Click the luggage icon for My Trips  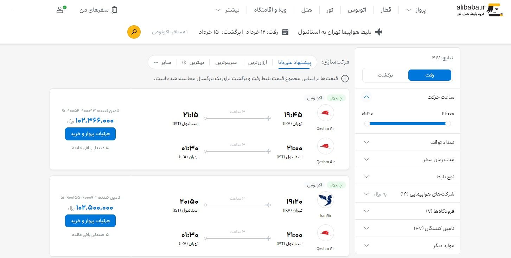pyautogui.click(x=114, y=10)
